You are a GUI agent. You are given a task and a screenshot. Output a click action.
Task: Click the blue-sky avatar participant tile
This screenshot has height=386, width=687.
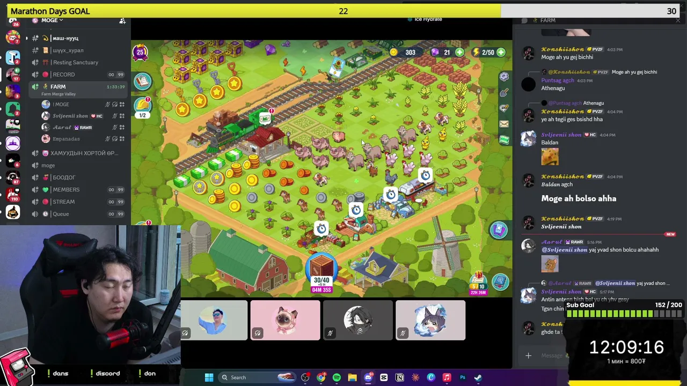point(214,320)
